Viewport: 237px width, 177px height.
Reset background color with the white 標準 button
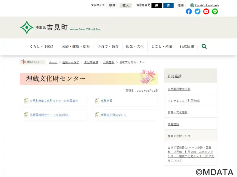coord(180,5)
